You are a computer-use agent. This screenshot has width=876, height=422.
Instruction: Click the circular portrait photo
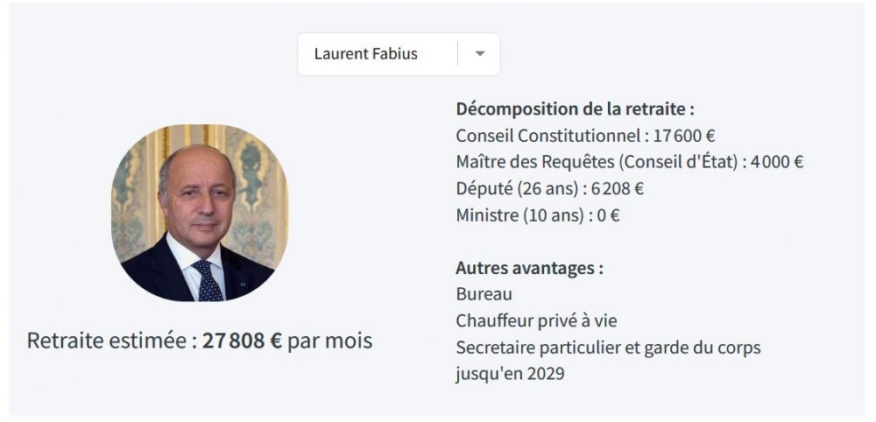(x=200, y=213)
